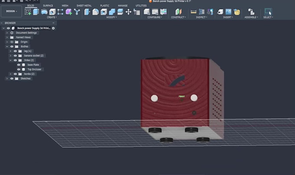Open the Create Form tool
This screenshot has height=175, width=295.
[x=69, y=12]
